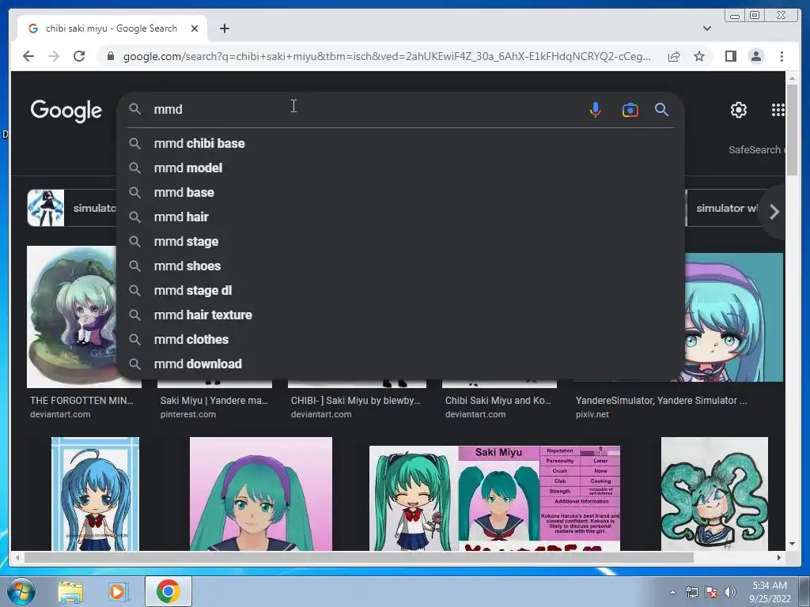Click the taskbar clock and date
Image resolution: width=810 pixels, height=607 pixels.
770,592
